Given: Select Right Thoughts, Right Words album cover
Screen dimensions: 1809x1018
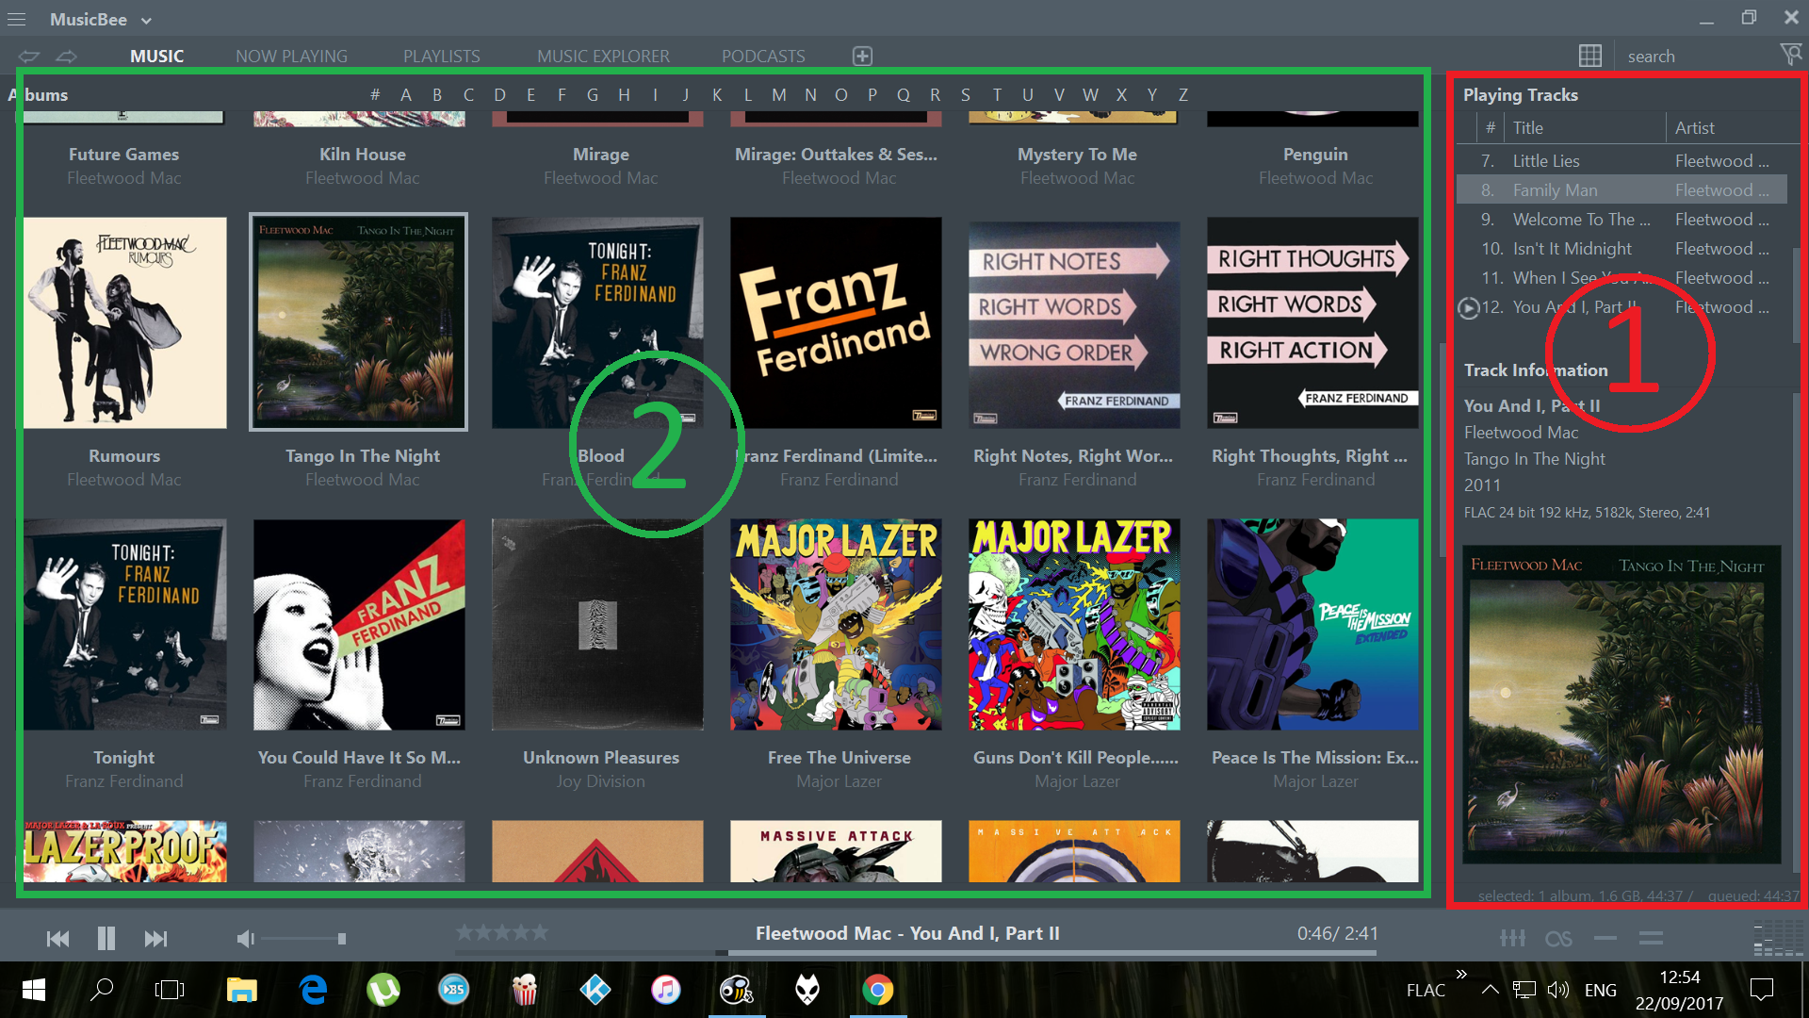Looking at the screenshot, I should pyautogui.click(x=1312, y=323).
